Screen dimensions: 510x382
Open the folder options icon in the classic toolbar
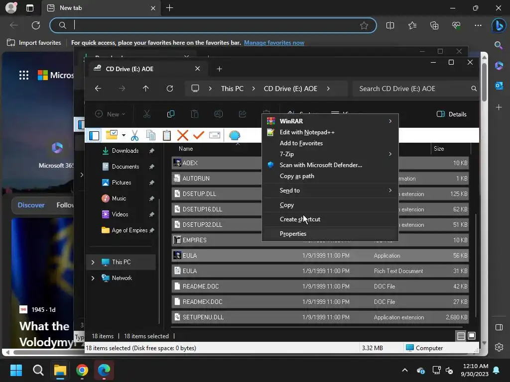(x=112, y=135)
